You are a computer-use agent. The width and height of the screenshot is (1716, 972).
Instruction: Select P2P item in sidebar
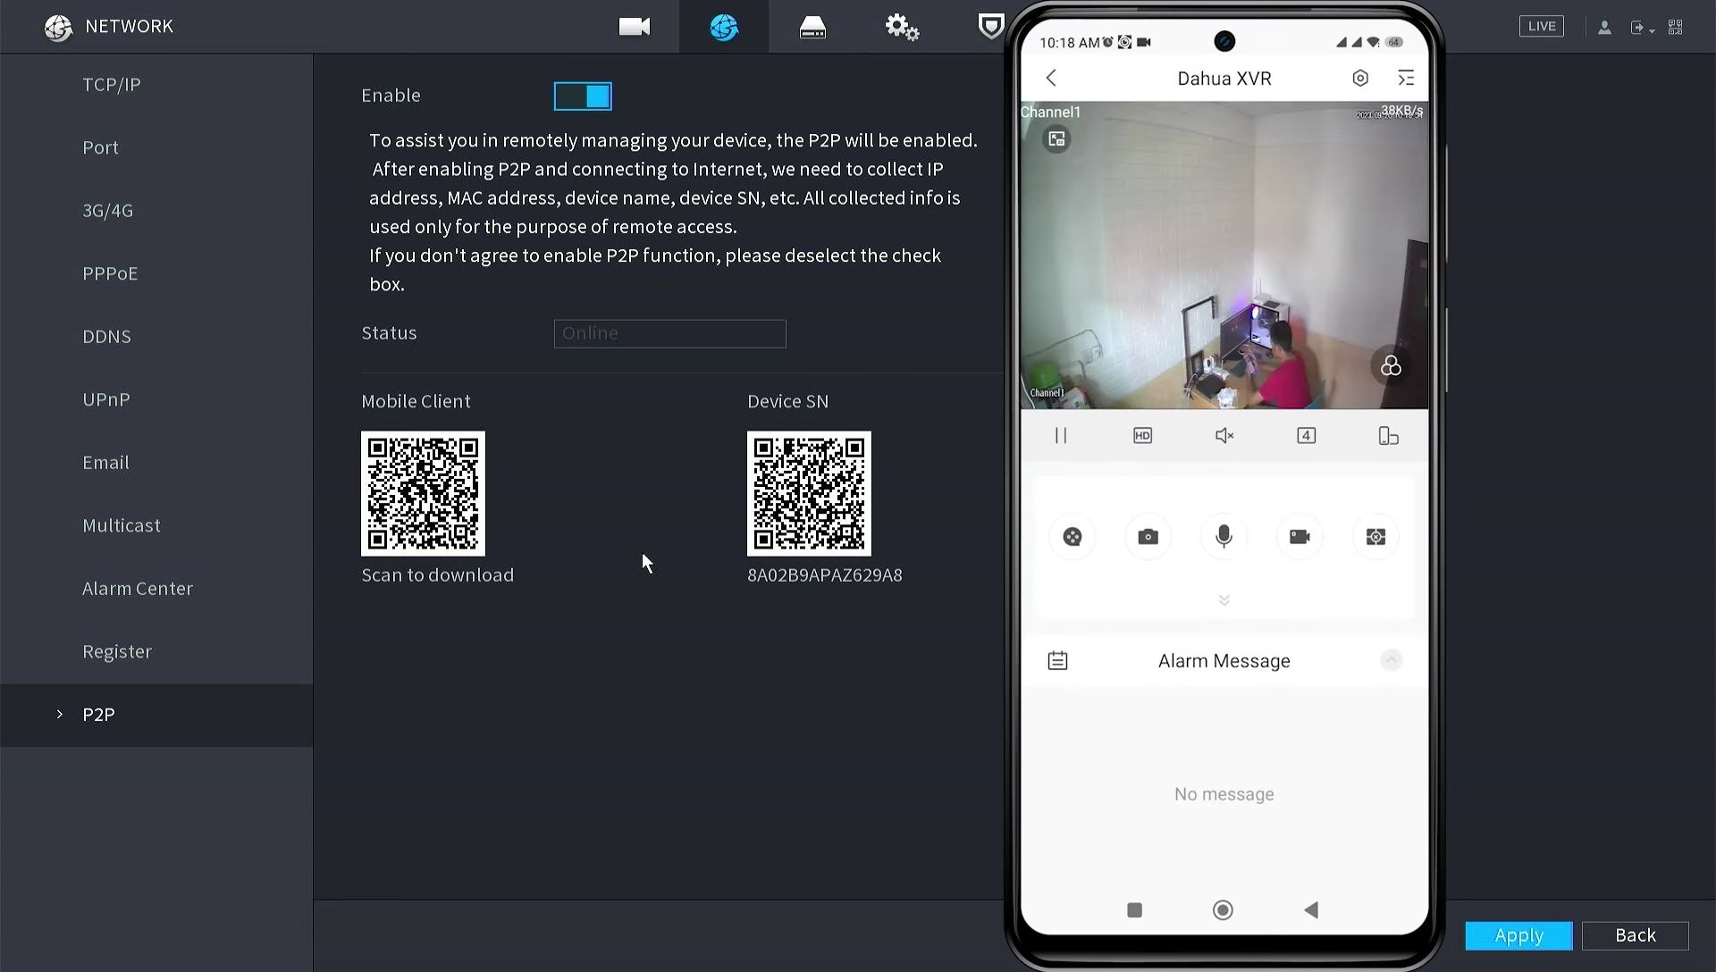[156, 715]
